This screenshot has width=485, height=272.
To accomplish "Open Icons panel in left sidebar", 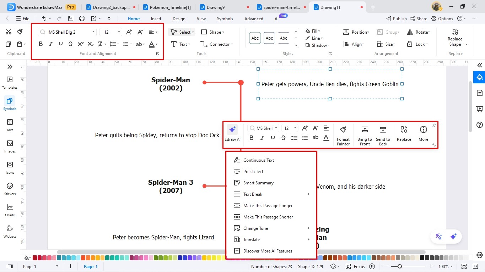I will click(10, 168).
